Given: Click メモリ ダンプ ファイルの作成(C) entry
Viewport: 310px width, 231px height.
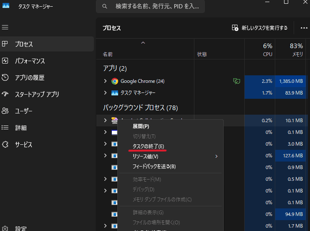Looking at the screenshot, I should pyautogui.click(x=170, y=200).
